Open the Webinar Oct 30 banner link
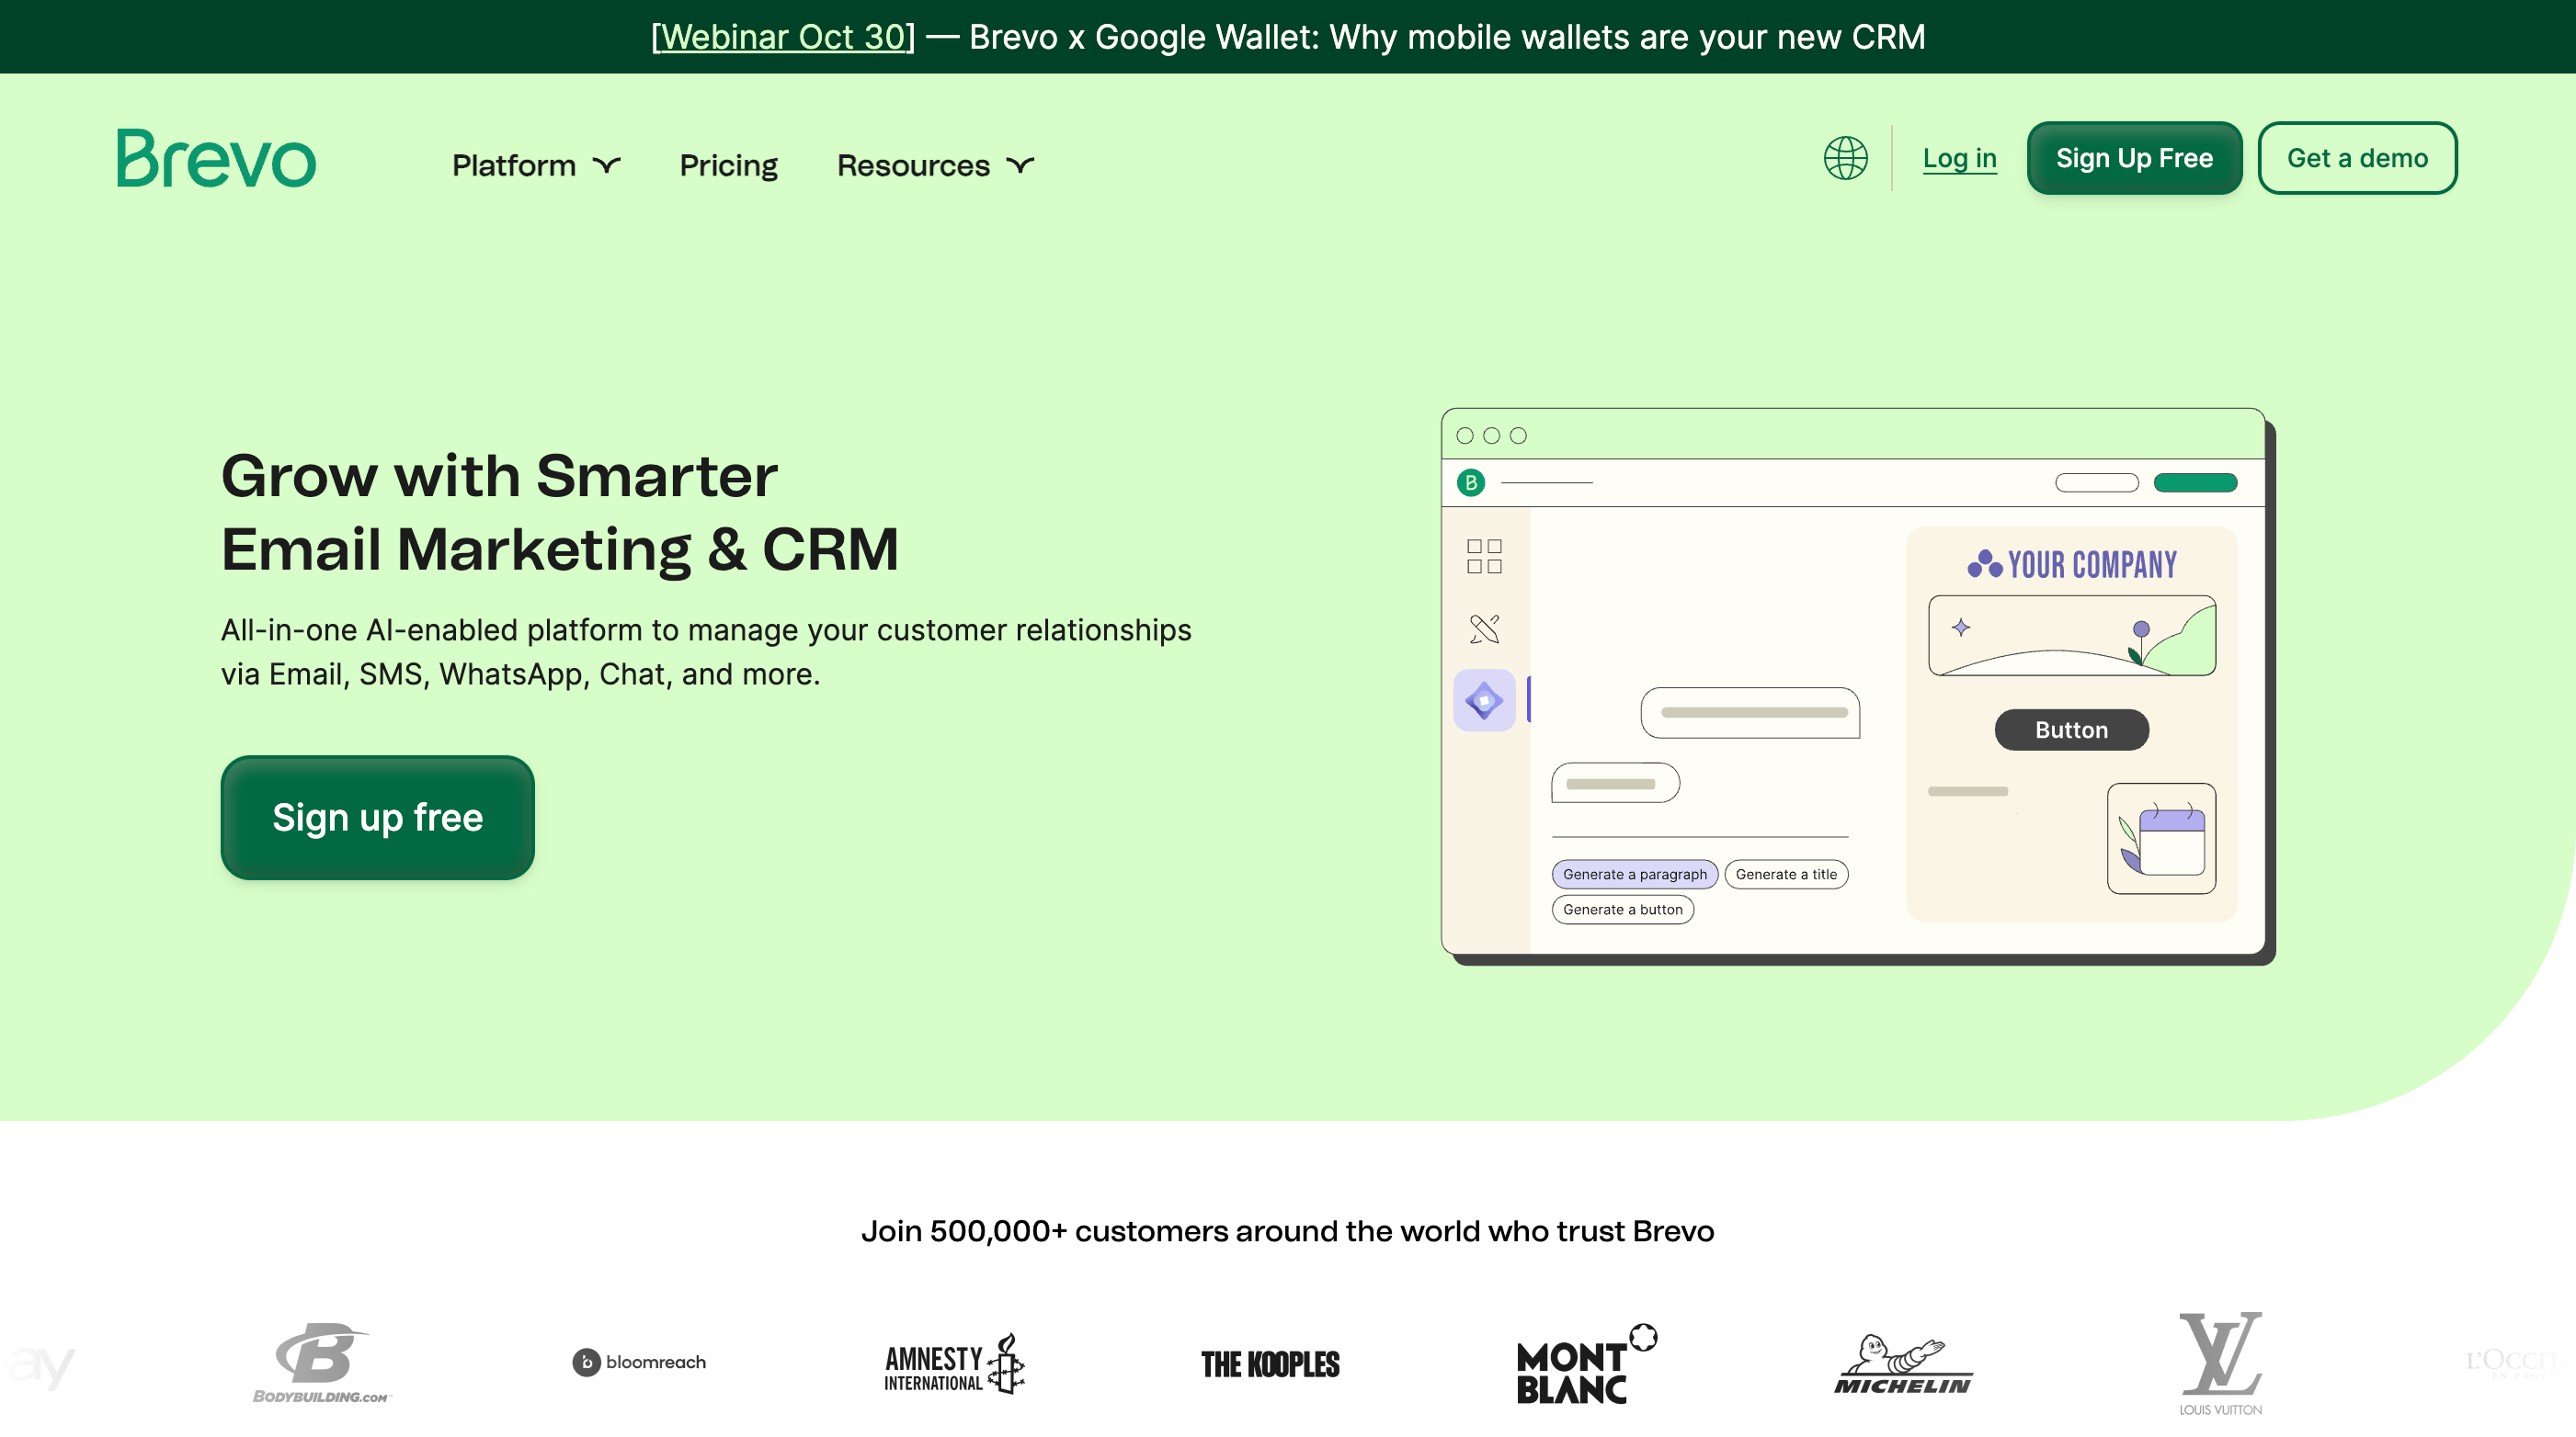The width and height of the screenshot is (2576, 1437). pos(783,37)
